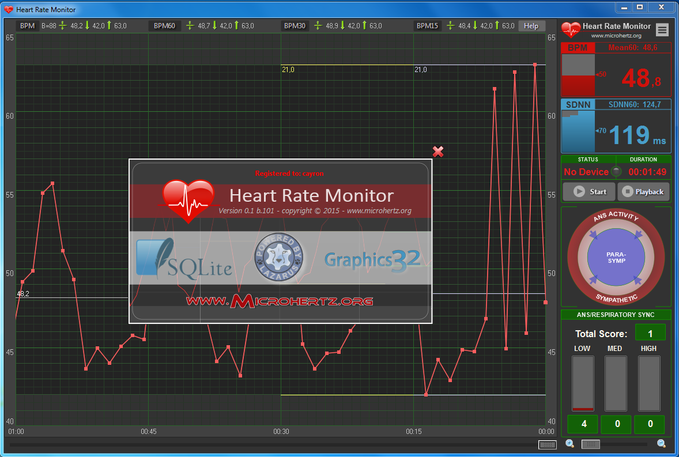Click the MED score value 0
Screen dimensions: 679x457
616,424
